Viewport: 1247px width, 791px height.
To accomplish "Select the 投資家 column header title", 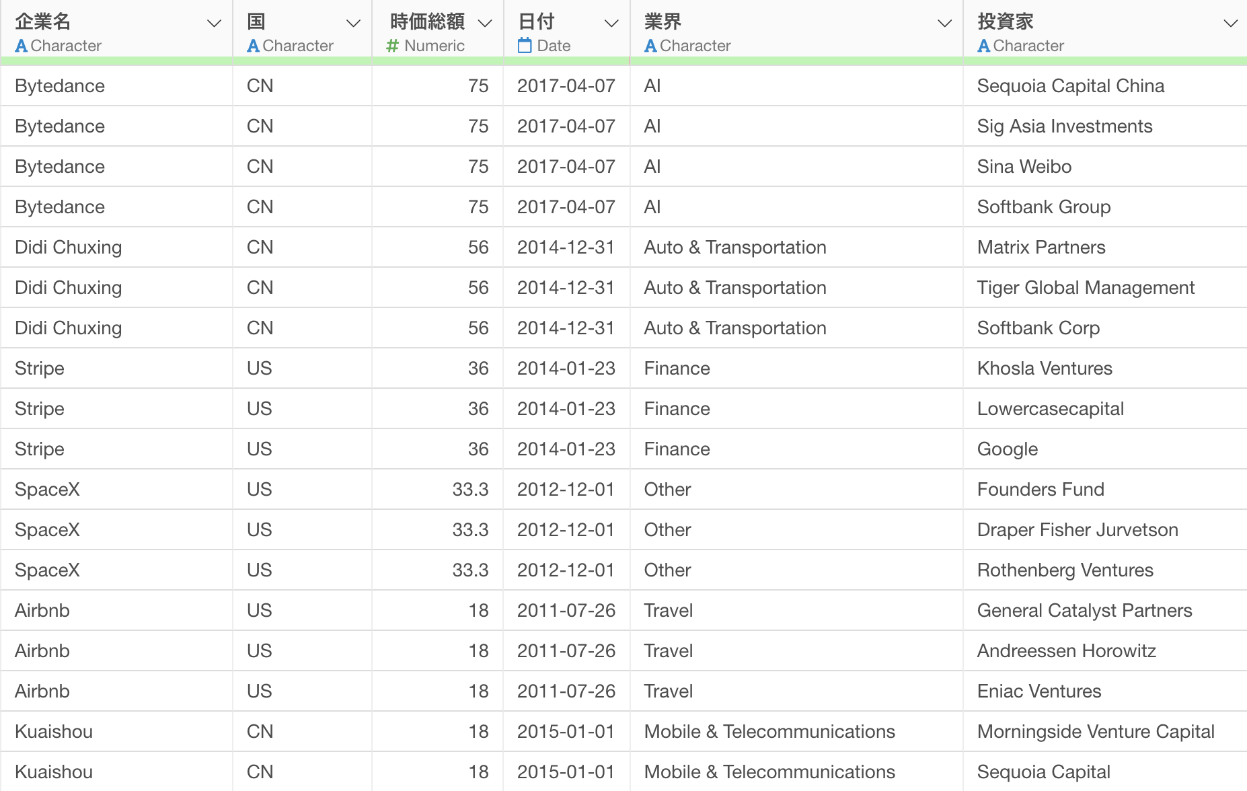I will [x=1006, y=22].
